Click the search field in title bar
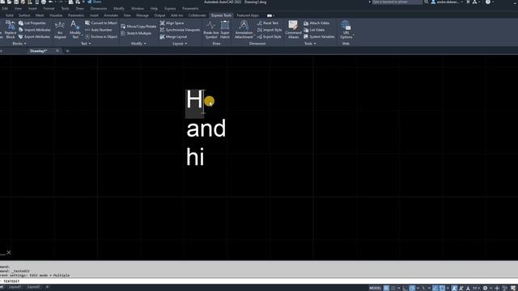The image size is (518, 291). pyautogui.click(x=397, y=2)
